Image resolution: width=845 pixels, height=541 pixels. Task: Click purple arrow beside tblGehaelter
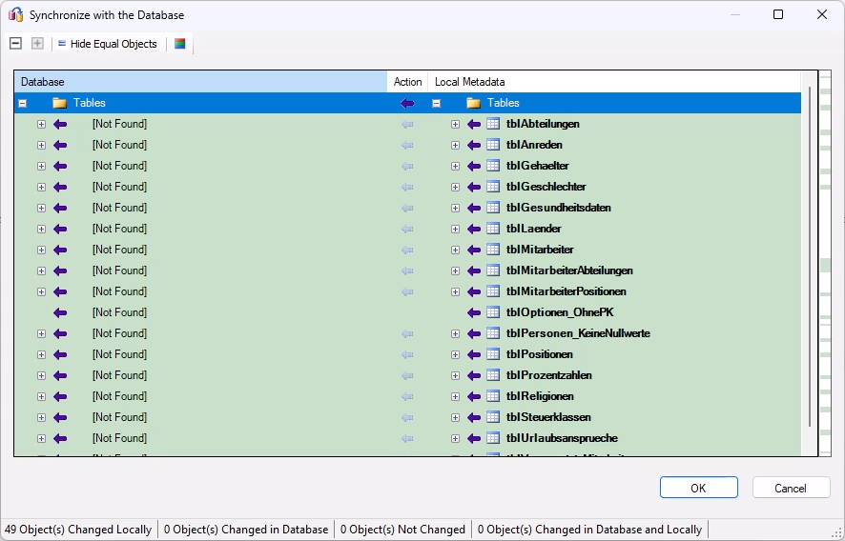point(474,166)
